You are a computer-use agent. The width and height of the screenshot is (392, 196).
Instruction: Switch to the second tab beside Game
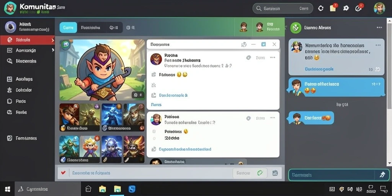pos(90,28)
